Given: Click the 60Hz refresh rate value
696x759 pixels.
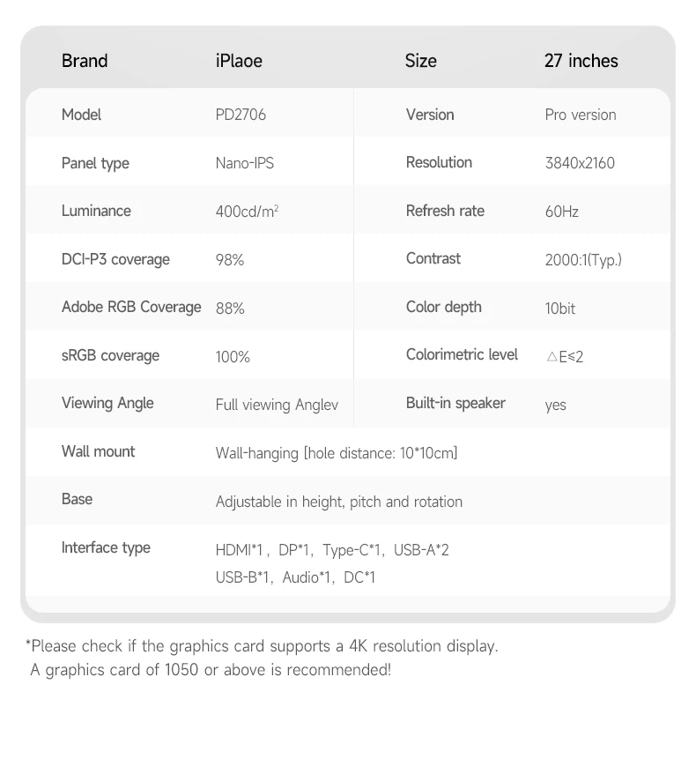Looking at the screenshot, I should (x=561, y=212).
